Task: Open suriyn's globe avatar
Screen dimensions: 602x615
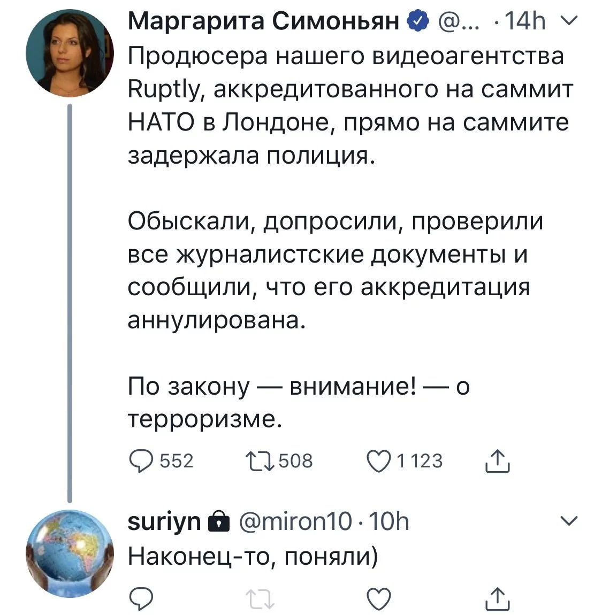Action: pyautogui.click(x=70, y=552)
